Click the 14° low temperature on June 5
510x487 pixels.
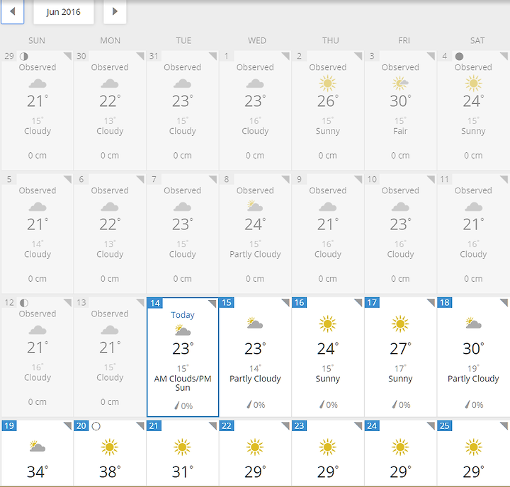pos(38,243)
